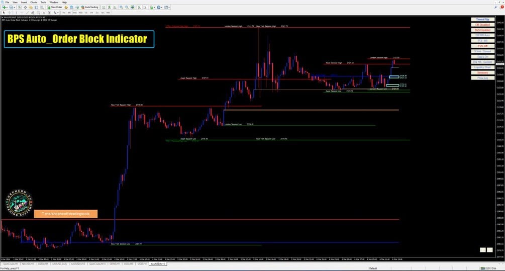Zoom in on the chart
Image resolution: width=505 pixels, height=271 pixels.
[x=121, y=7]
